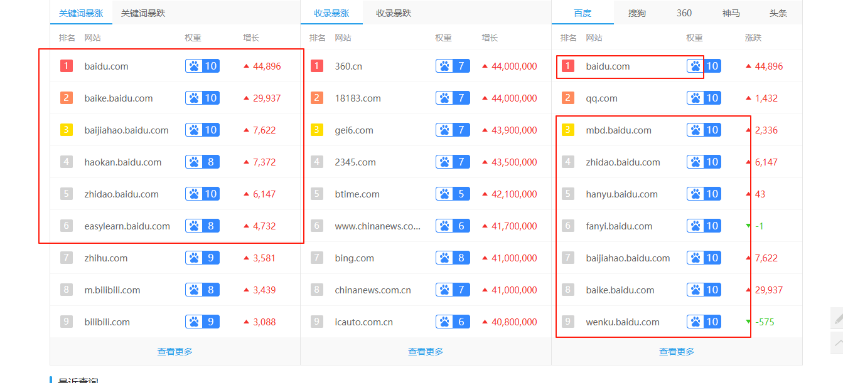Open the easylearn.baidu.com site link
Screen dimensions: 843x383
click(x=127, y=226)
